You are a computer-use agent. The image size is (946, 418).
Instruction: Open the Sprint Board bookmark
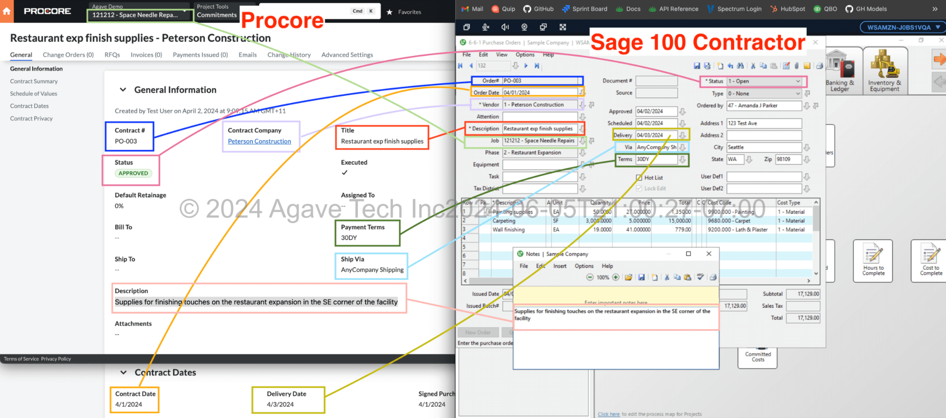point(584,9)
